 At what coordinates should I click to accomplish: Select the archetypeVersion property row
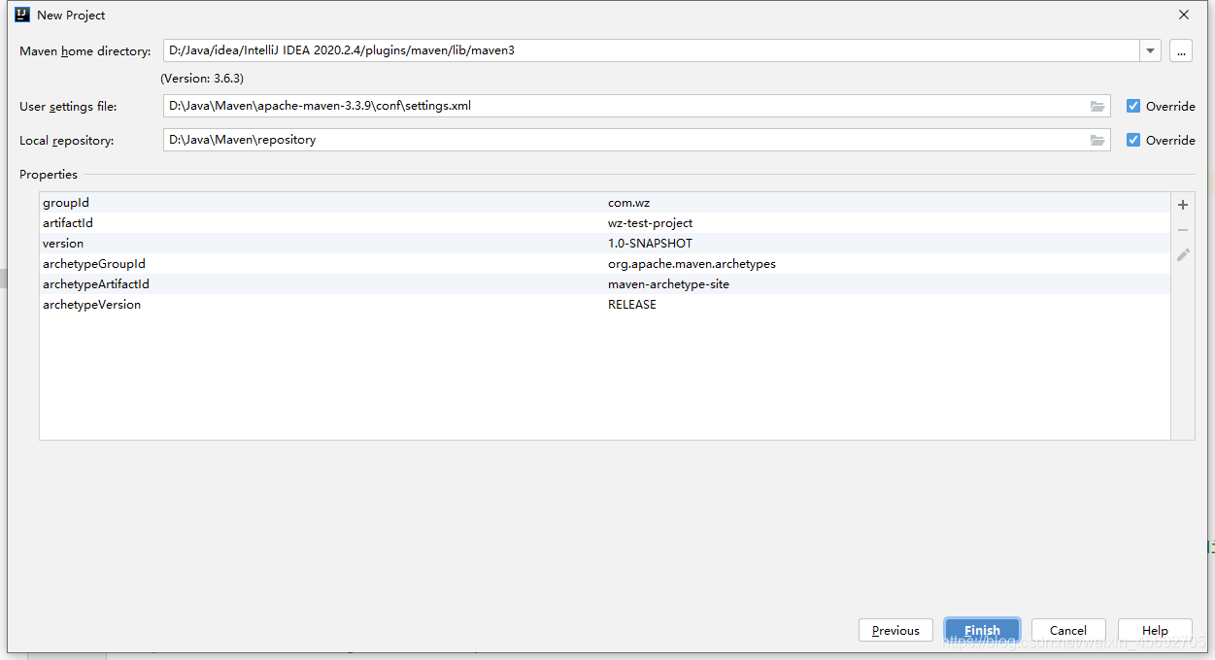(604, 305)
